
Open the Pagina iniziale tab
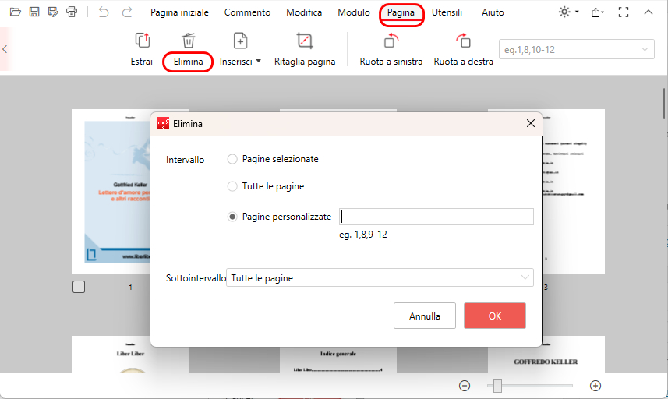[179, 12]
